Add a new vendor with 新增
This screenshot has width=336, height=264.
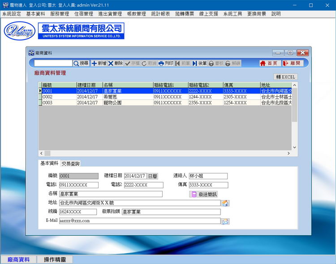pos(99,64)
